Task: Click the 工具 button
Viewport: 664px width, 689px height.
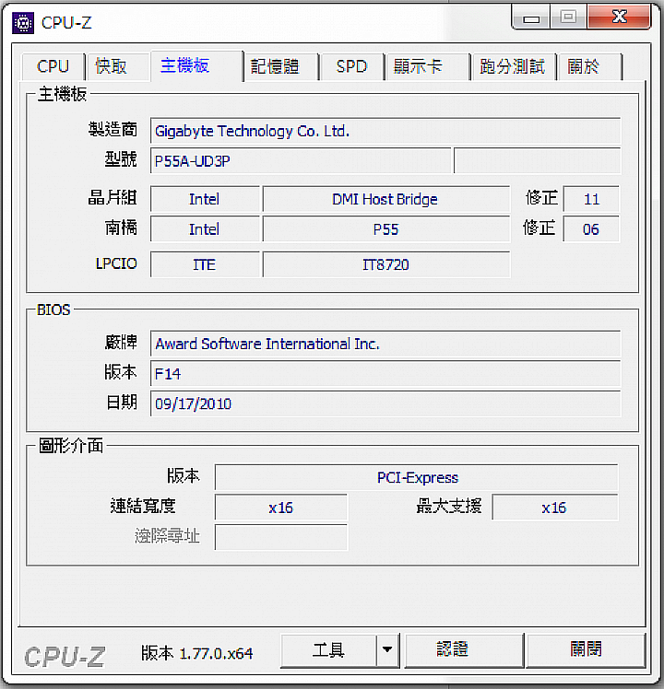Action: pos(328,650)
